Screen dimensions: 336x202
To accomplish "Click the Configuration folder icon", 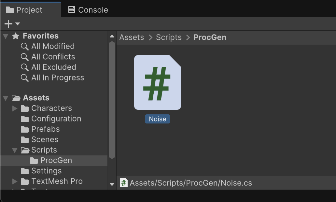I will click(x=25, y=119).
